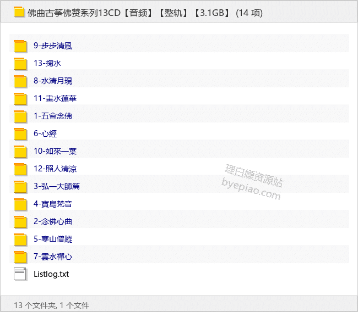Click the folder icon beside 13-掬水
The width and height of the screenshot is (358, 312).
(x=20, y=64)
